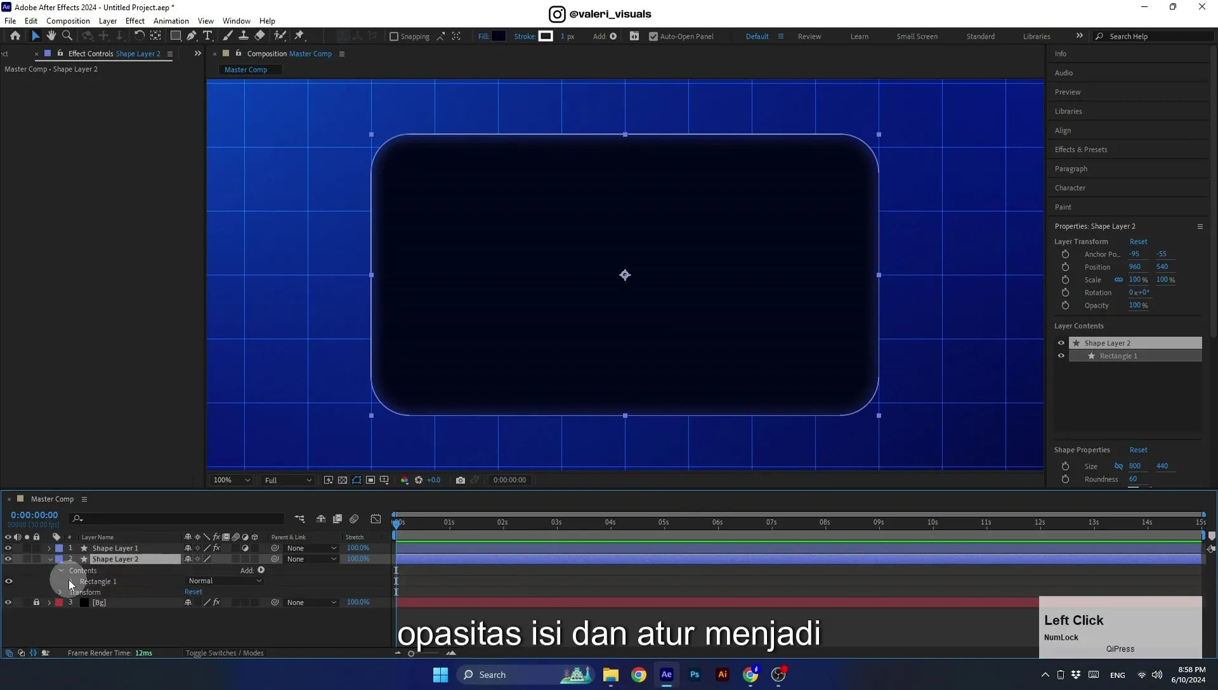Expand Shape Layer 1 properties
The image size is (1218, 690).
(49, 548)
